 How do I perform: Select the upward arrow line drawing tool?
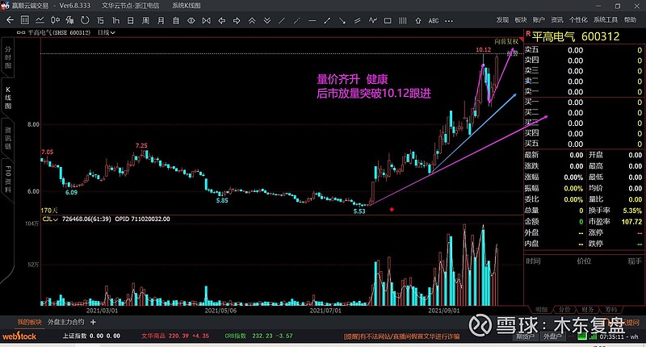(x=327, y=20)
